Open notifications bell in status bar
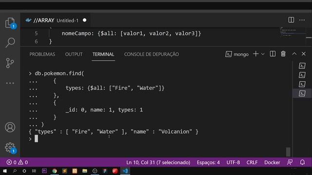Screen dimensions: 312x175 click(x=302, y=162)
